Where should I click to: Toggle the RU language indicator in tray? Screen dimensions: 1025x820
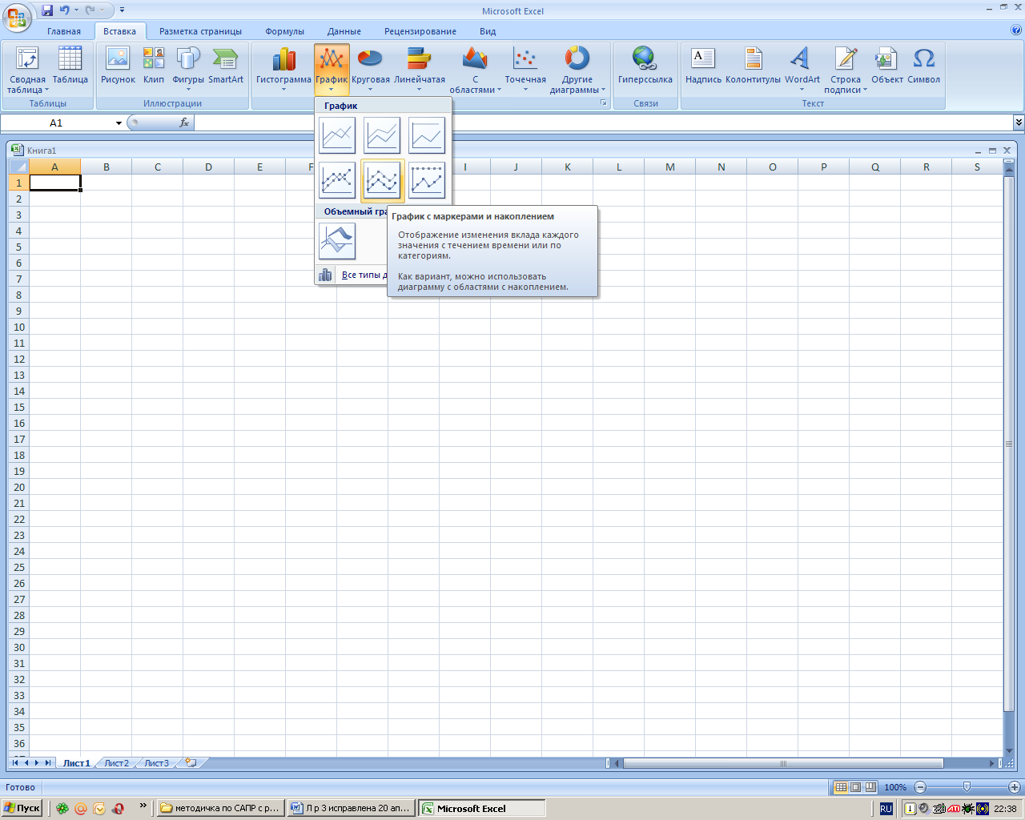click(x=886, y=809)
